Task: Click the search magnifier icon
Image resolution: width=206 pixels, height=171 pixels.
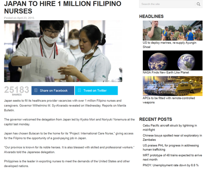Action: [198, 4]
